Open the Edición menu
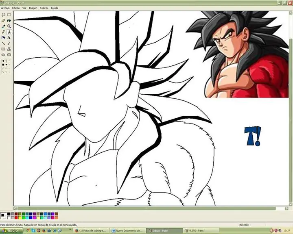 click(x=16, y=8)
